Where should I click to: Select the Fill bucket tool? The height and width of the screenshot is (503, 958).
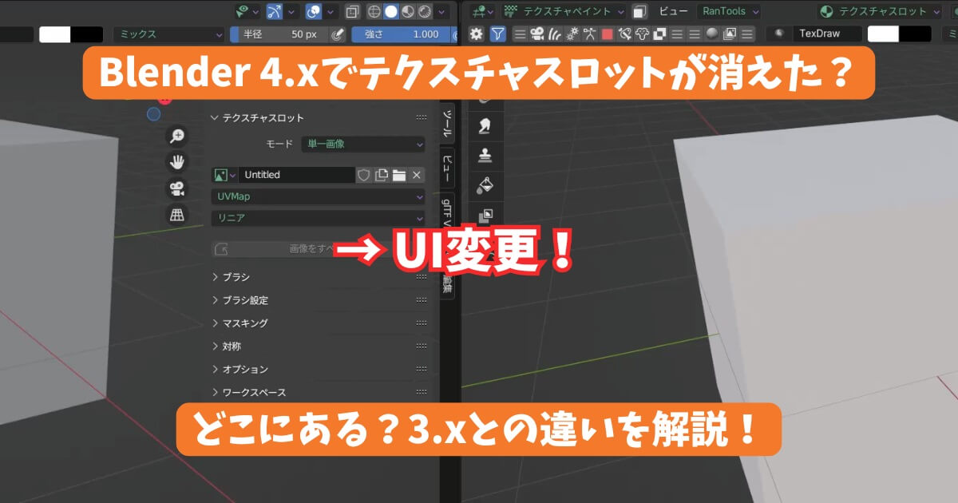[485, 185]
